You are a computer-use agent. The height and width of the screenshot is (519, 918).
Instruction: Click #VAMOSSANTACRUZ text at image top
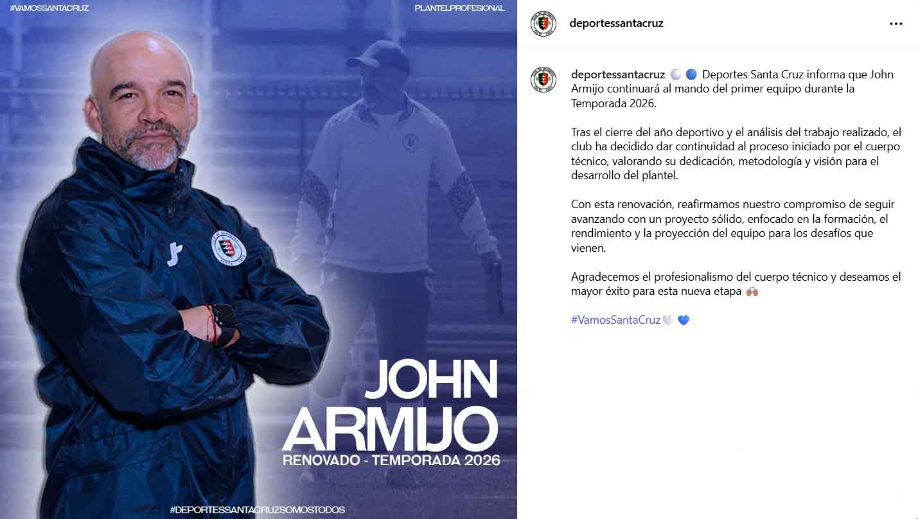pyautogui.click(x=49, y=8)
